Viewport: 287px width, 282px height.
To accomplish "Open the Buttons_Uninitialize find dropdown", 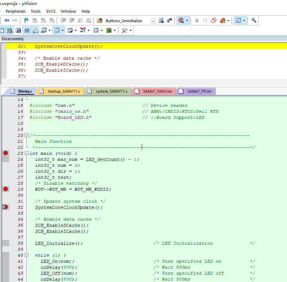I will [153, 21].
